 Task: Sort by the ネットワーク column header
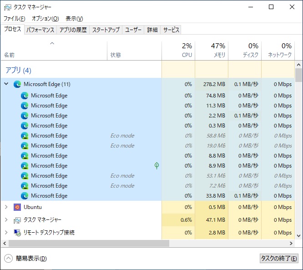click(x=278, y=51)
